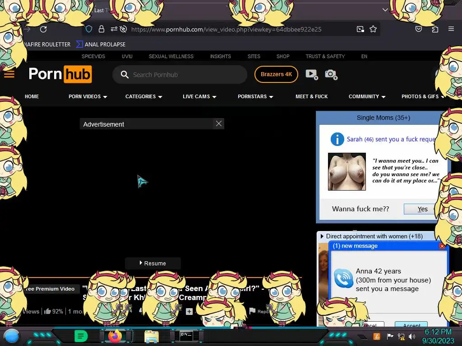Click the report flag icon

pyautogui.click(x=252, y=311)
